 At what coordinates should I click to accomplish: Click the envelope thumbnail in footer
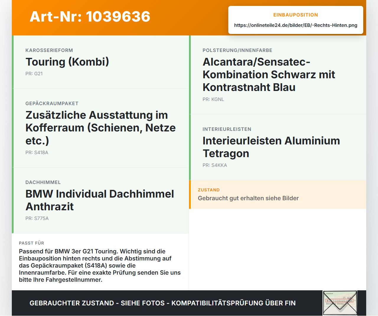coord(340,303)
